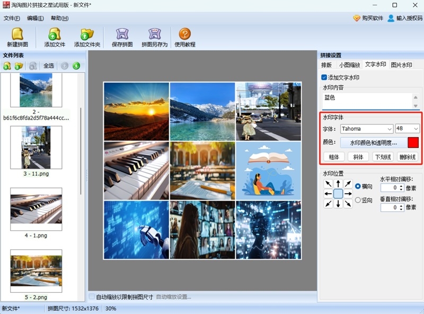This screenshot has width=424, height=314.
Task: Click add file icon in 文件列表 panel
Action: [x=7, y=66]
